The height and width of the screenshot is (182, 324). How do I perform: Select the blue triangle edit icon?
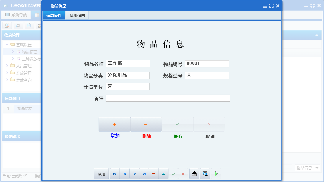163,174
